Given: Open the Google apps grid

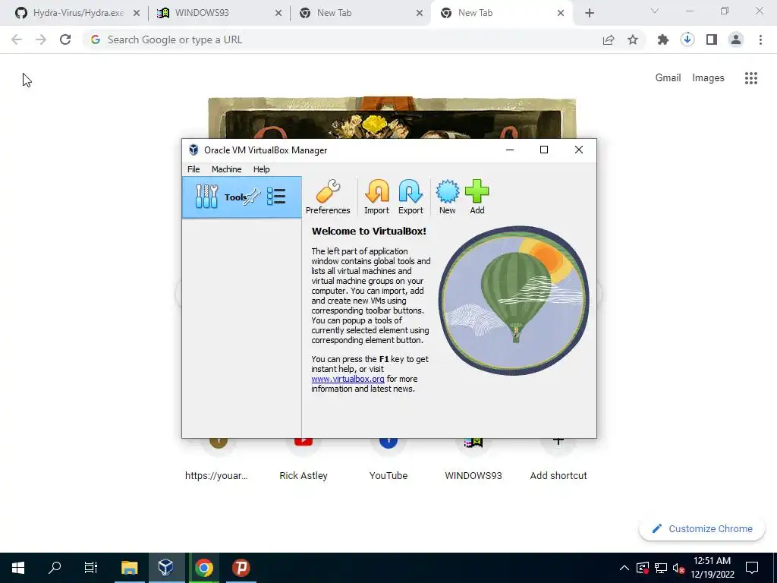Looking at the screenshot, I should (x=750, y=78).
